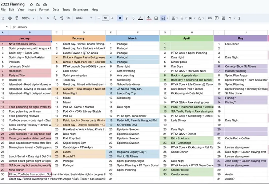Open the Extensions menu
The width and height of the screenshot is (269, 184).
[81, 9]
